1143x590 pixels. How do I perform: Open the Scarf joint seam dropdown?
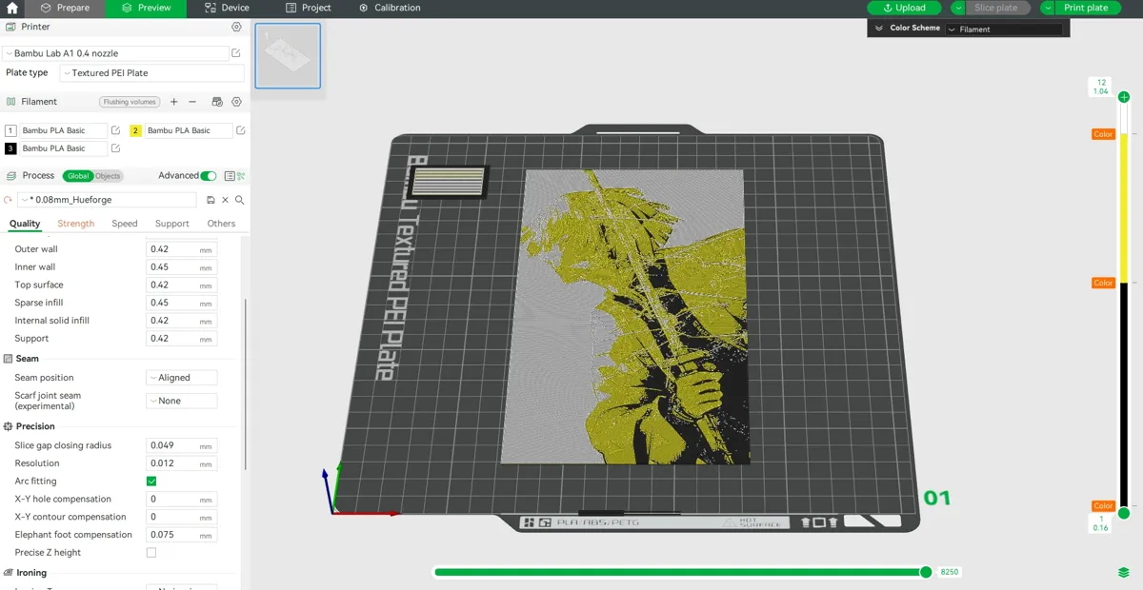click(181, 401)
